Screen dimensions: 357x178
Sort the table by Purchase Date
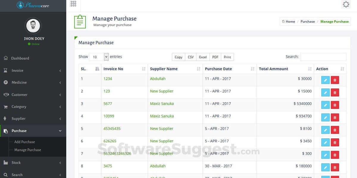click(x=229, y=69)
